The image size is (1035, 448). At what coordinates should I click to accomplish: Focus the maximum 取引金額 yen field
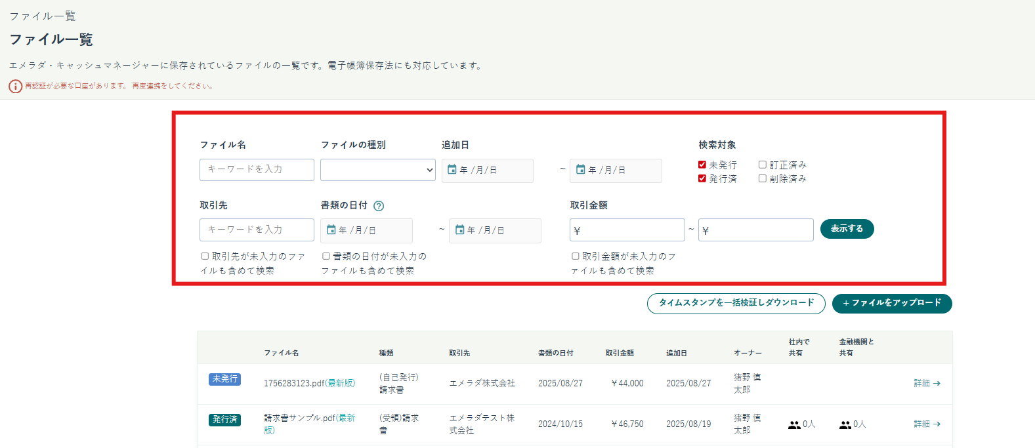pyautogui.click(x=756, y=230)
